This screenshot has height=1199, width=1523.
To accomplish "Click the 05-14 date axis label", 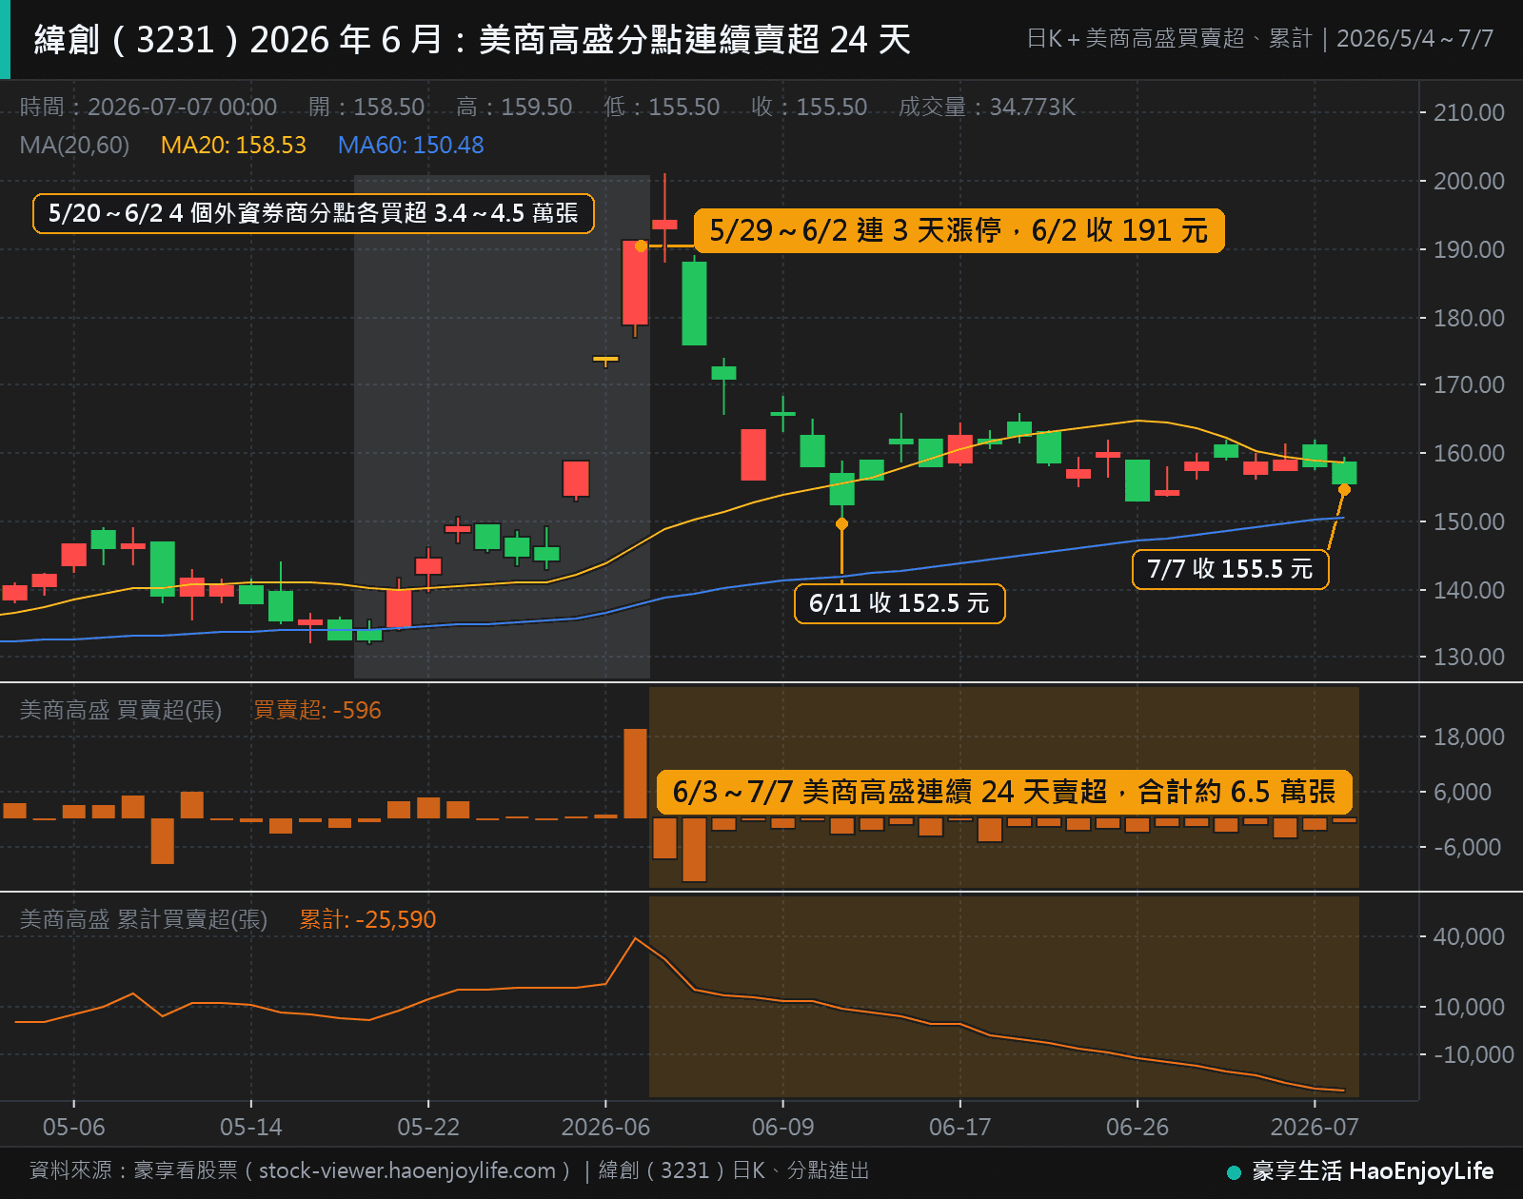I will (251, 1127).
